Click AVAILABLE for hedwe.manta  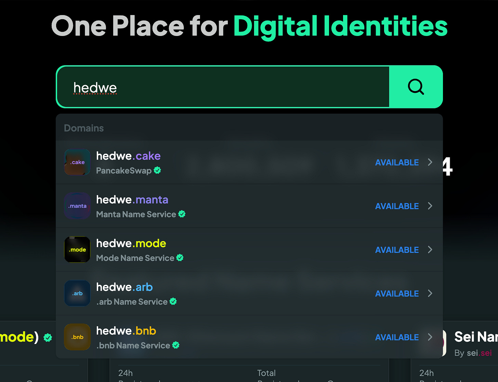coord(397,206)
